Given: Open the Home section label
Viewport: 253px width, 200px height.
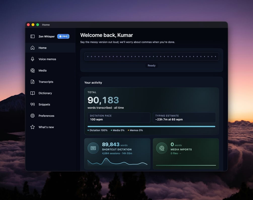Looking at the screenshot, I should coord(43,48).
